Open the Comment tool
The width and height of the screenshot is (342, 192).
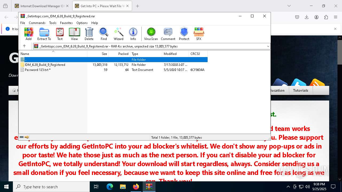[168, 34]
